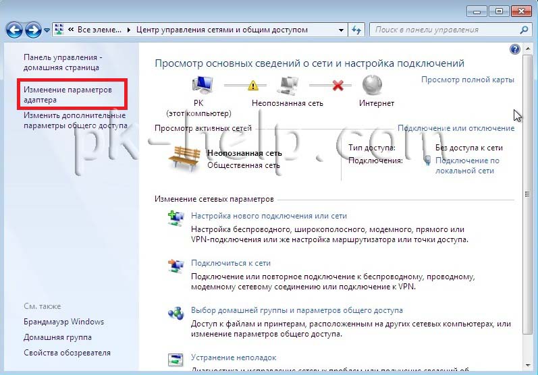Screen dimensions: 538x375
Task: Open Изменение параметров адаптера link
Action: (x=68, y=94)
